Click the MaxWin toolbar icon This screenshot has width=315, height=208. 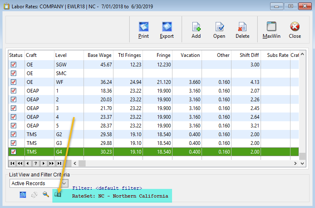click(271, 27)
